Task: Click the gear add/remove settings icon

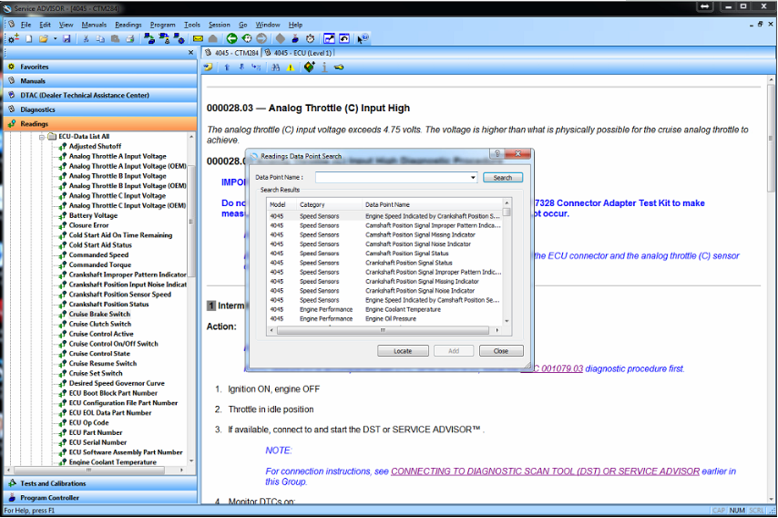Action: pos(14,38)
